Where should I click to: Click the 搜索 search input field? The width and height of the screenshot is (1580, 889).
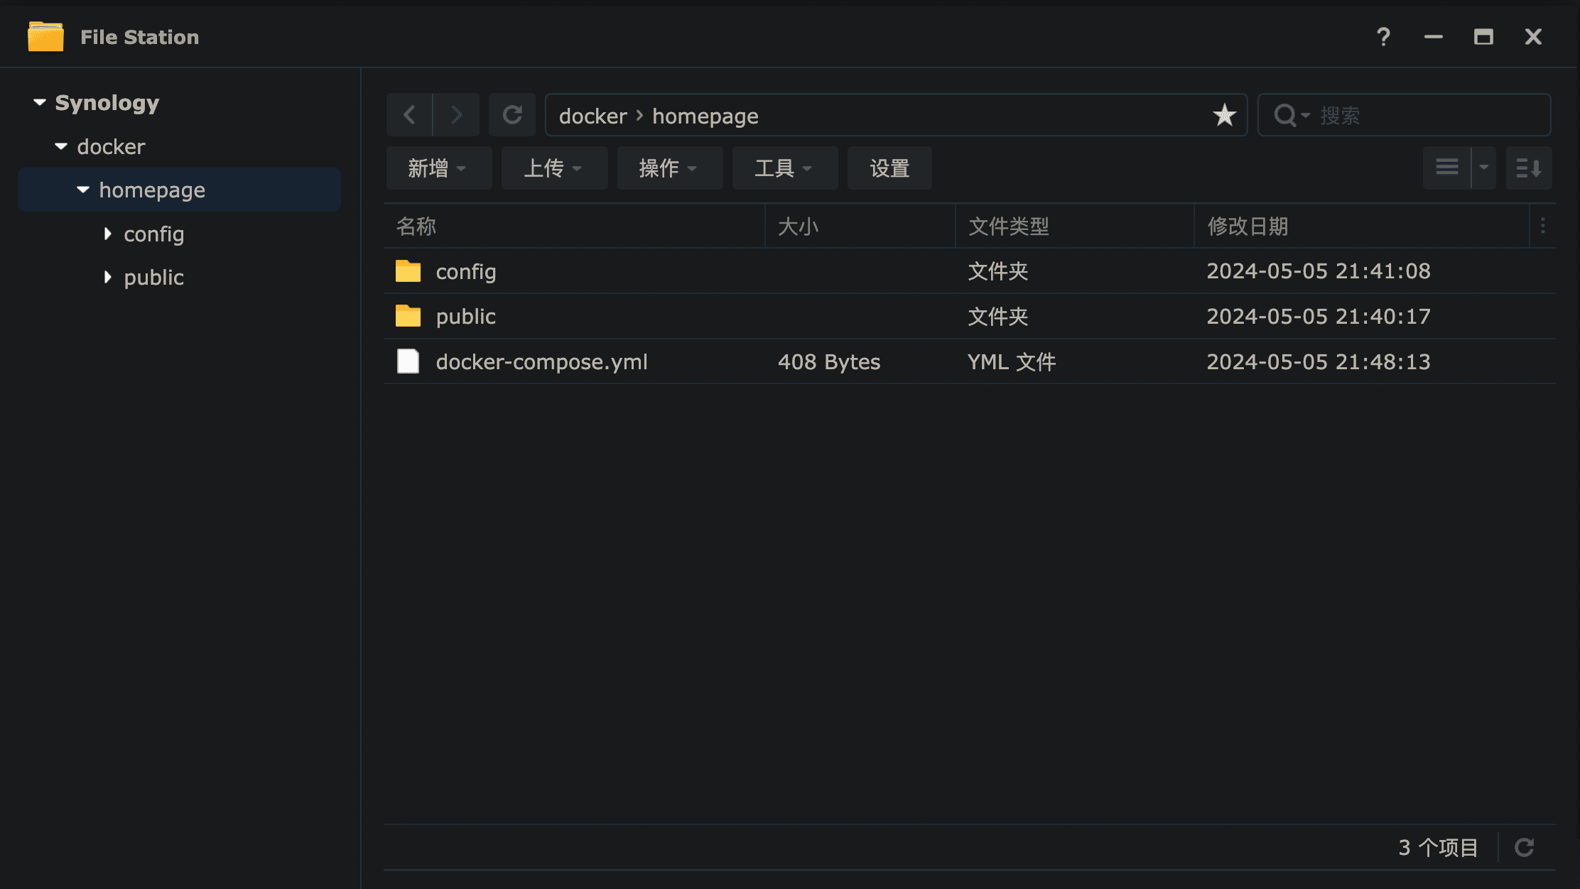[1428, 115]
